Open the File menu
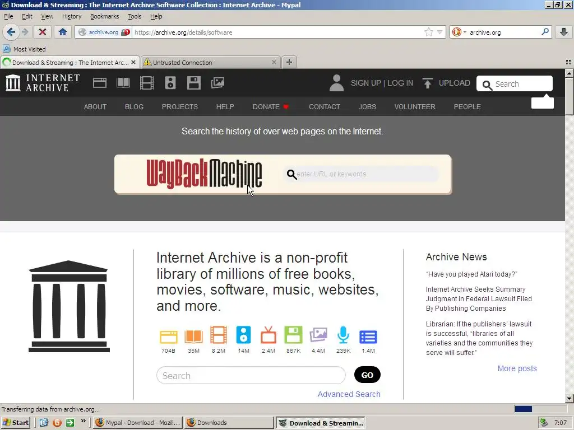 [x=8, y=16]
